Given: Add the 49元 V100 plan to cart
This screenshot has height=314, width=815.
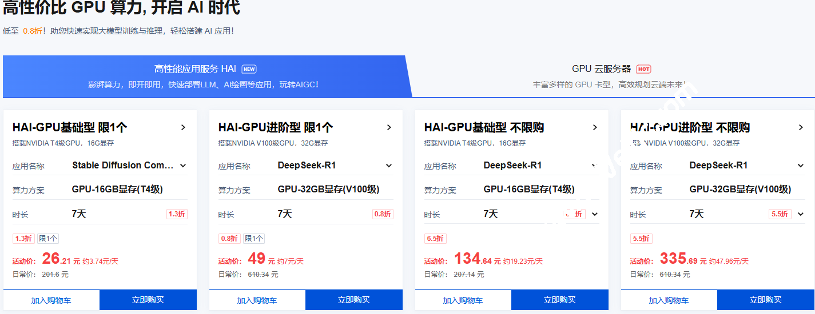Looking at the screenshot, I should coord(257,300).
